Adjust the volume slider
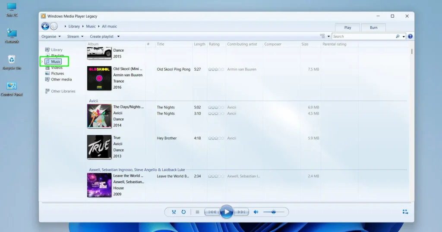 pos(273,212)
